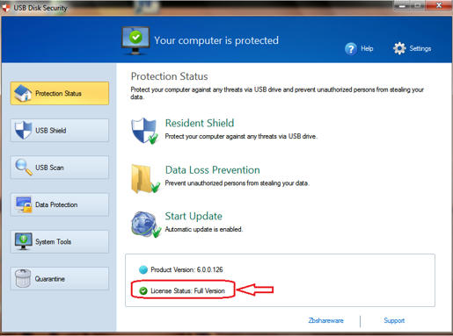This screenshot has width=453, height=336.
Task: Click the Start Update heading link
Action: pos(194,216)
